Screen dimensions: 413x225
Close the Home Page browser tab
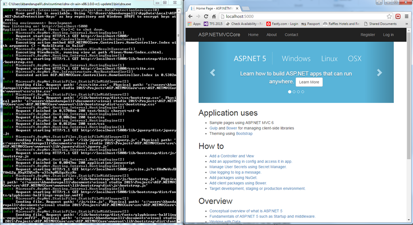point(237,8)
